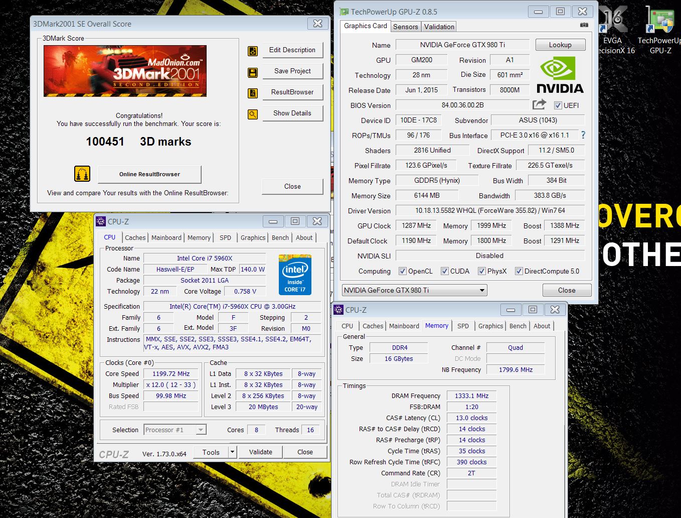This screenshot has height=518, width=681.
Task: Click the ResultBrowser document icon
Action: coord(253,93)
